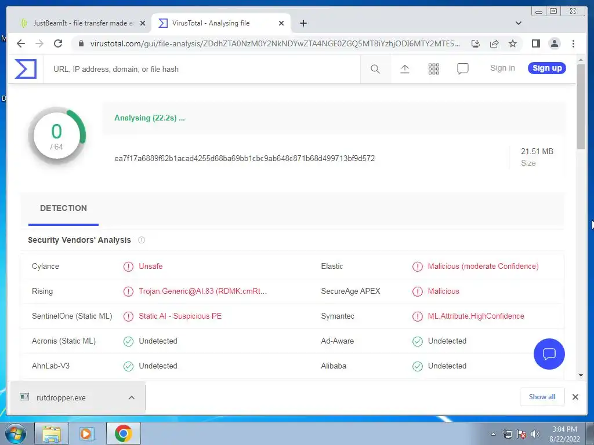Open the apps grid icon
Image resolution: width=594 pixels, height=445 pixels.
coord(434,69)
